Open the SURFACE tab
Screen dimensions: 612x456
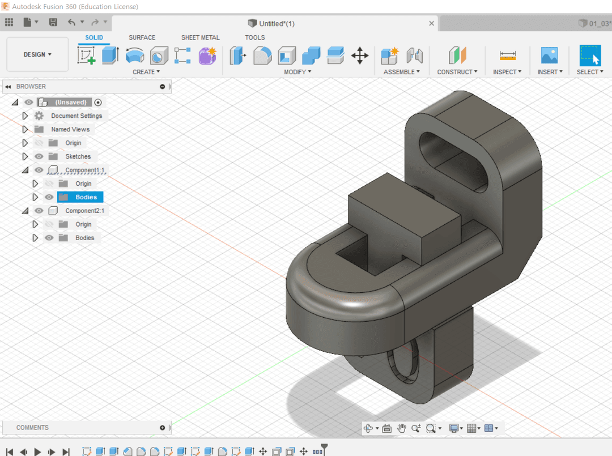142,37
